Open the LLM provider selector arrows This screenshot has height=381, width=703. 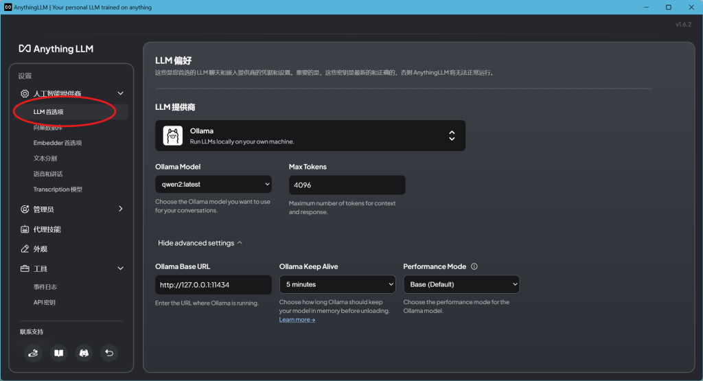(x=452, y=135)
